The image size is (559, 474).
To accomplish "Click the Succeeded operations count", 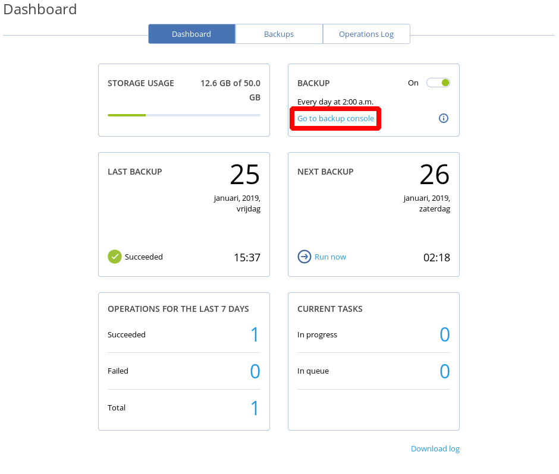I will point(255,334).
